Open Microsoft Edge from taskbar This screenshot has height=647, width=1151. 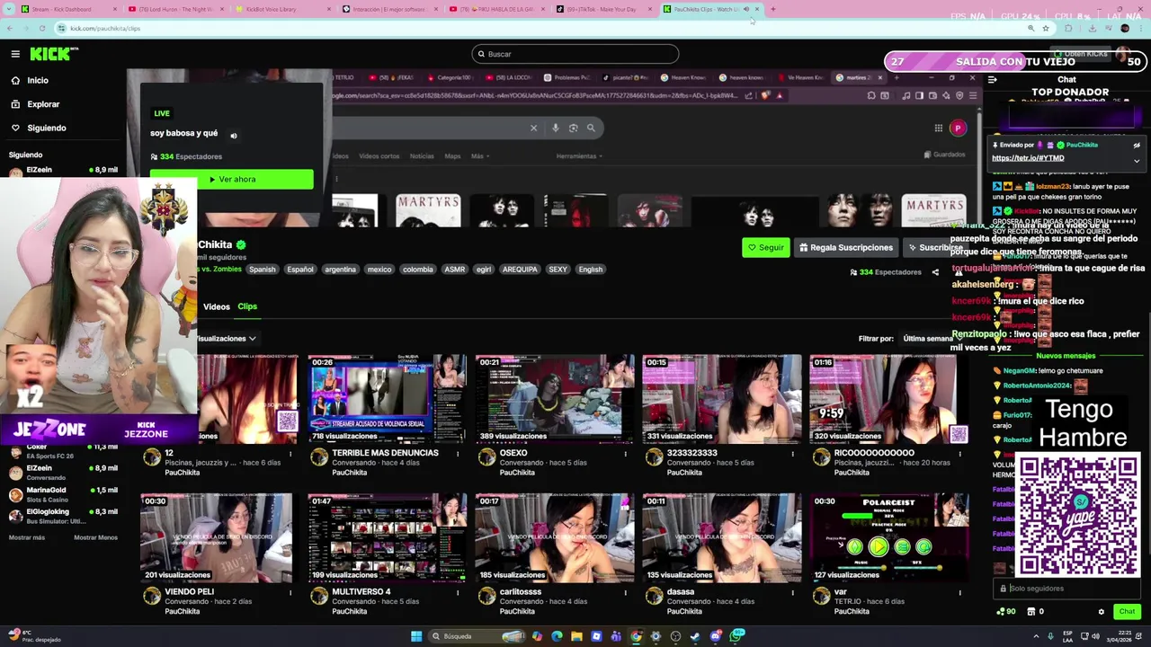(557, 636)
